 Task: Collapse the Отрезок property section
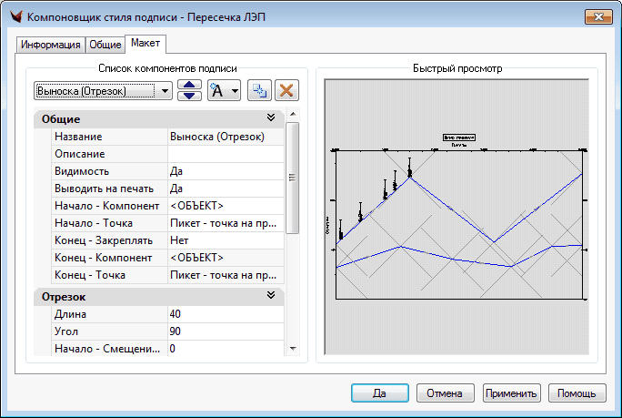point(270,296)
